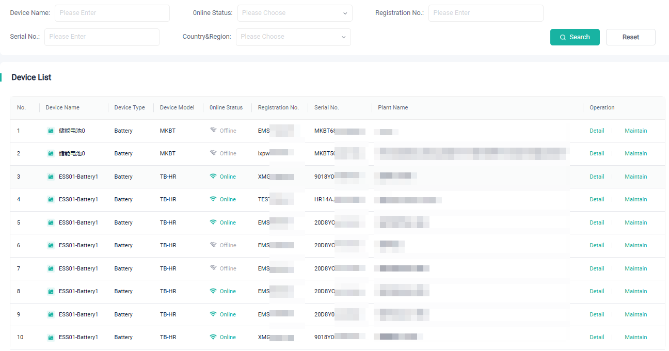Click device name 储能电池0 in row 1
Viewport: 669px width, 351px height.
pos(72,131)
